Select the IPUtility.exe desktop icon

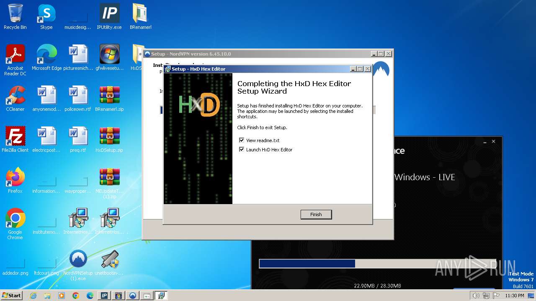click(109, 17)
